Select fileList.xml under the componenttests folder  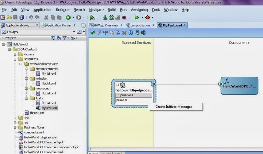pos(48,74)
